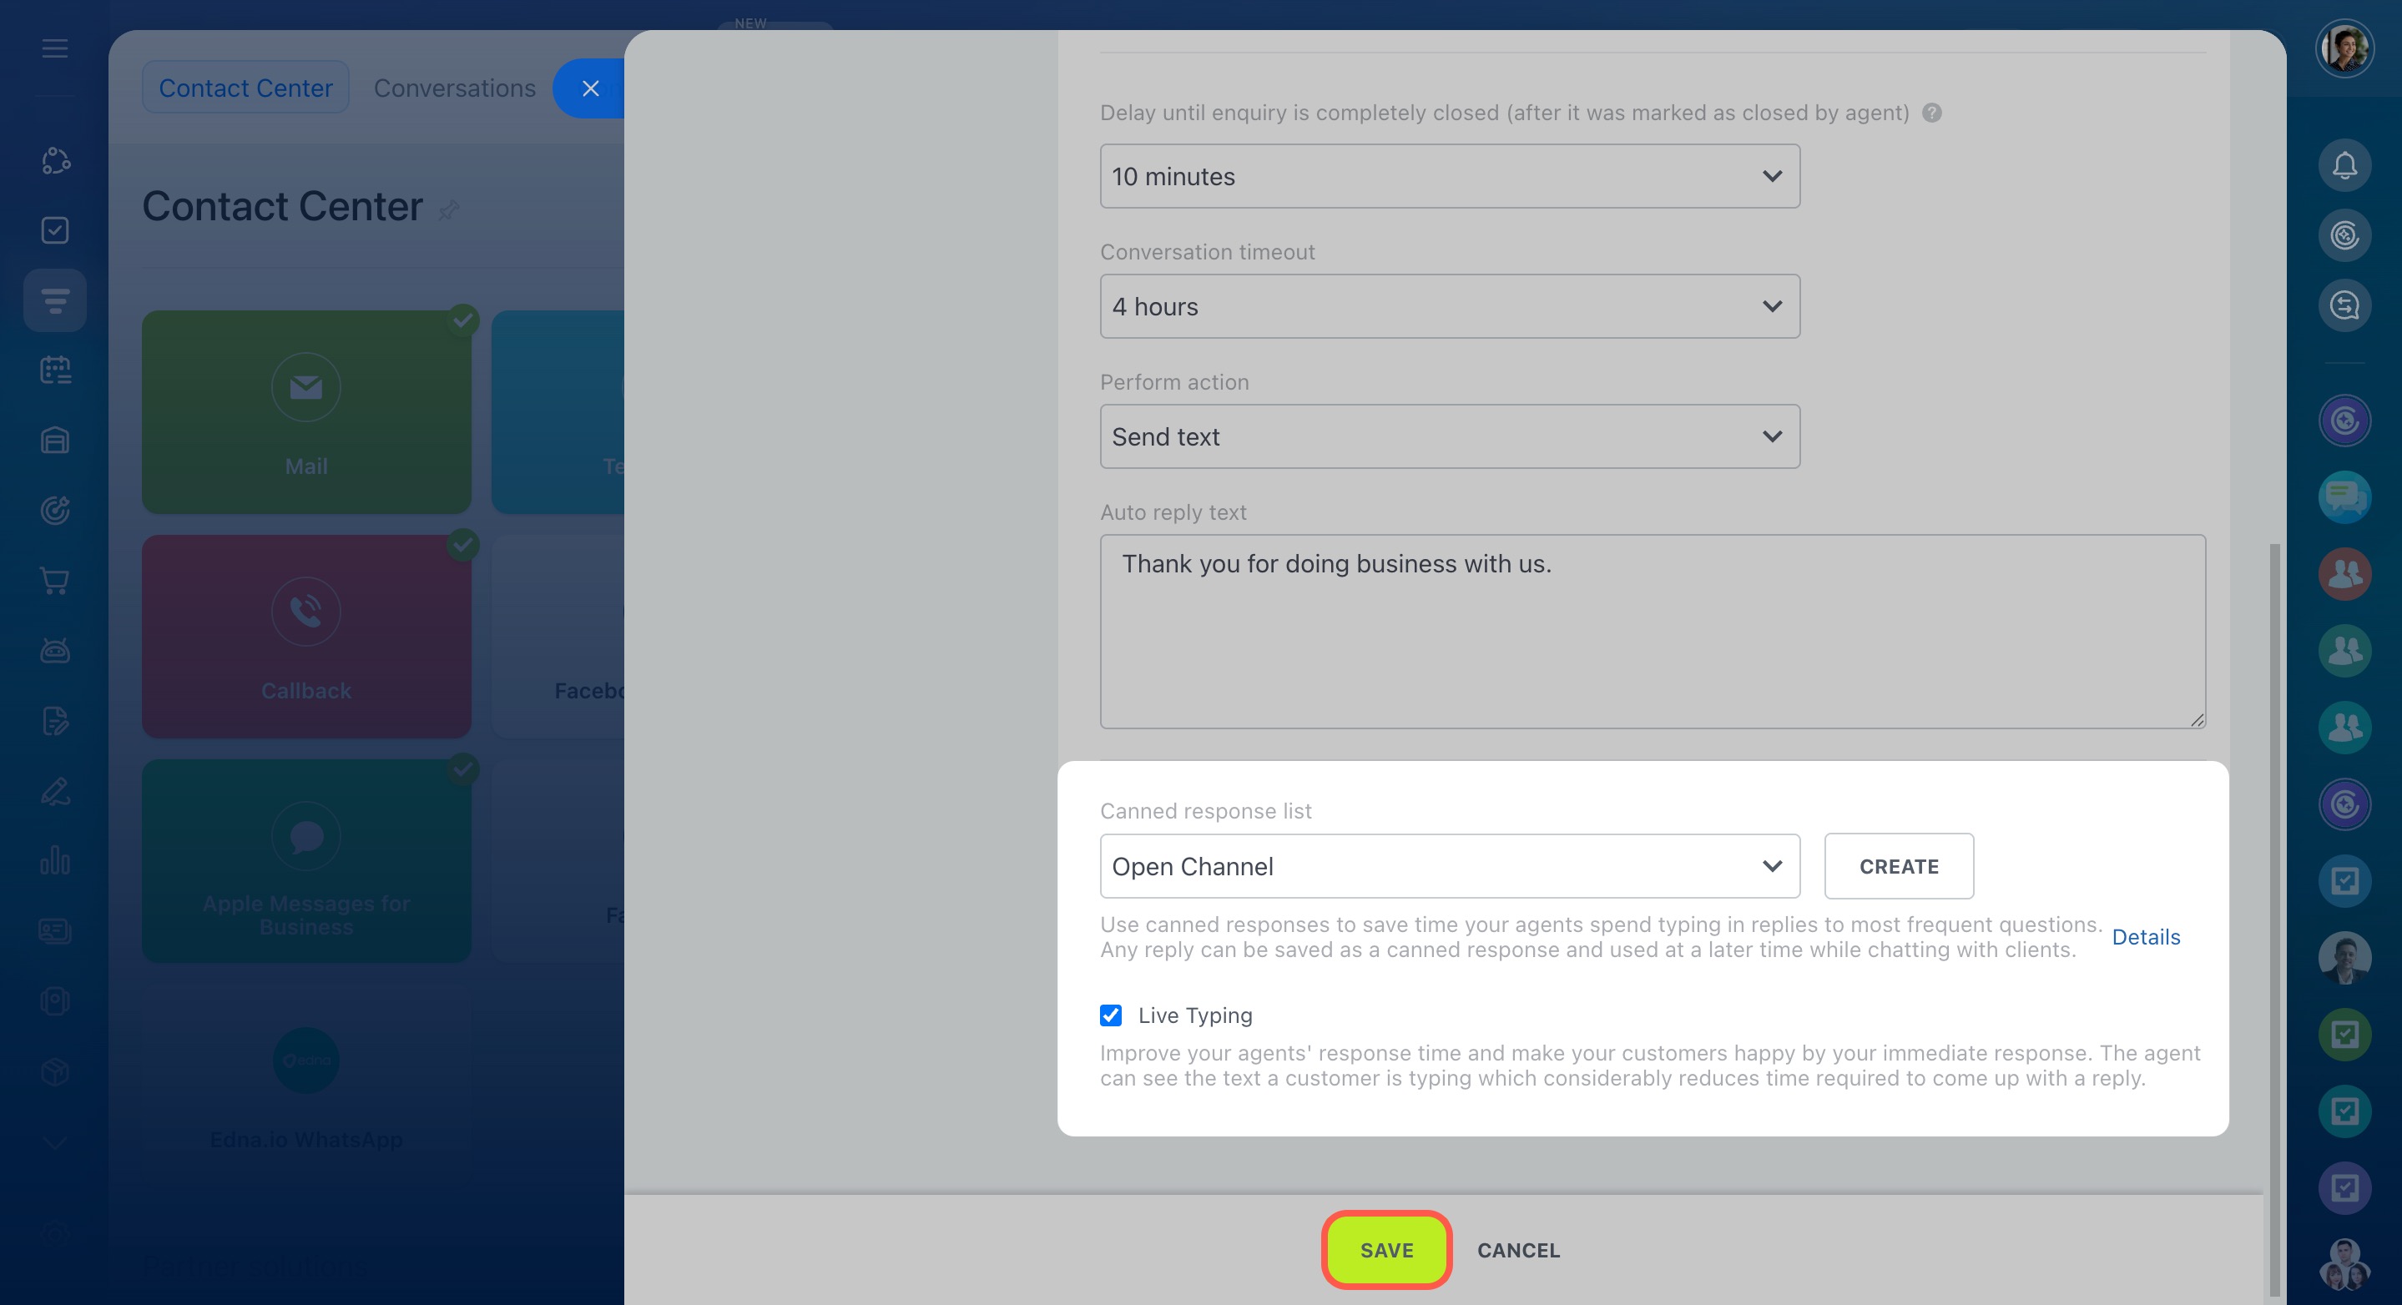The image size is (2402, 1305).
Task: Switch to the Conversations tab
Action: (455, 88)
